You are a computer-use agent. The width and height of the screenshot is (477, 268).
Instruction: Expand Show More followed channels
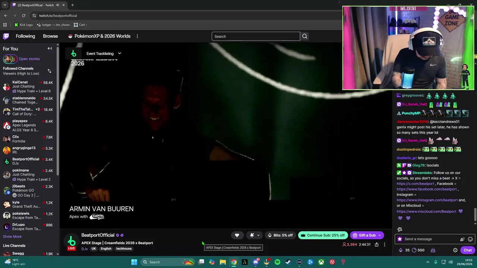[12, 236]
